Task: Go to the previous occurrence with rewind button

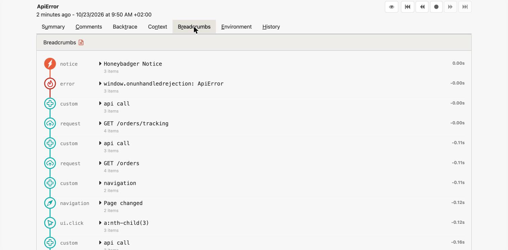Action: pos(422,7)
